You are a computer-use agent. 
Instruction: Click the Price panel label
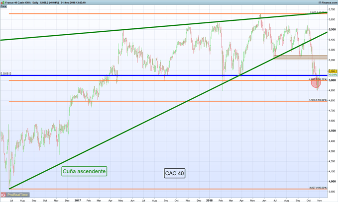[x=3, y=6]
